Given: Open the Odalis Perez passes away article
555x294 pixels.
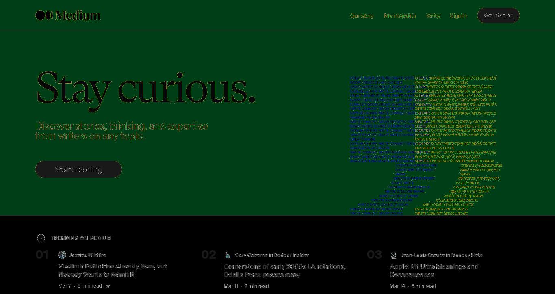Looking at the screenshot, I should [x=284, y=271].
